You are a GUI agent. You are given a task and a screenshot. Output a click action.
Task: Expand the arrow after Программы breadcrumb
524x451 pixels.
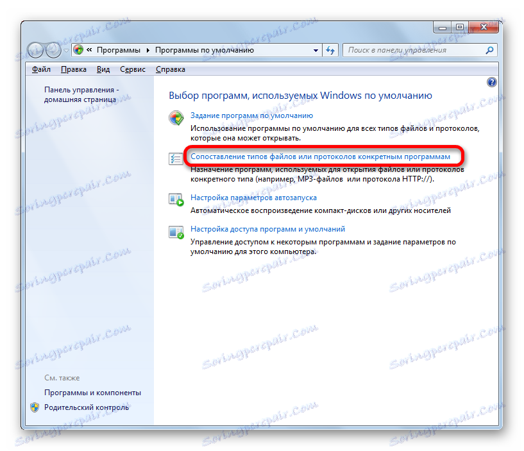[x=148, y=51]
